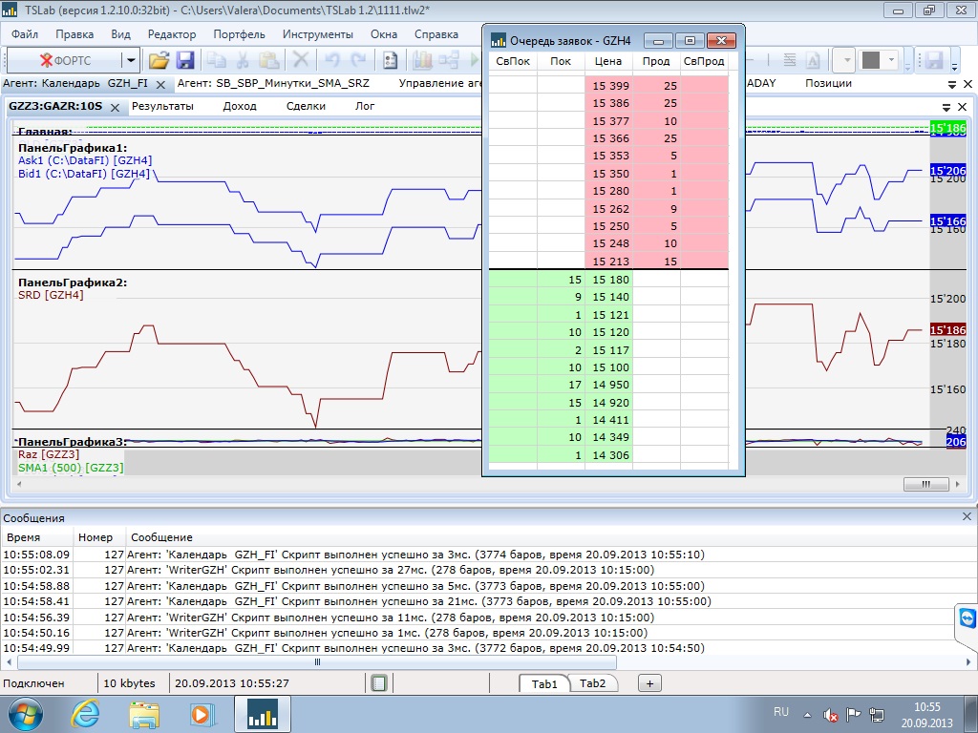
Task: Click the status bar notebook icon
Action: point(379,683)
